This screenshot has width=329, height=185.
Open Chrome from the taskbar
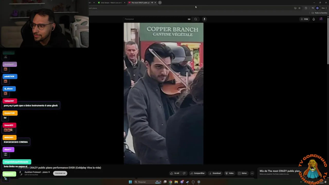(170, 182)
